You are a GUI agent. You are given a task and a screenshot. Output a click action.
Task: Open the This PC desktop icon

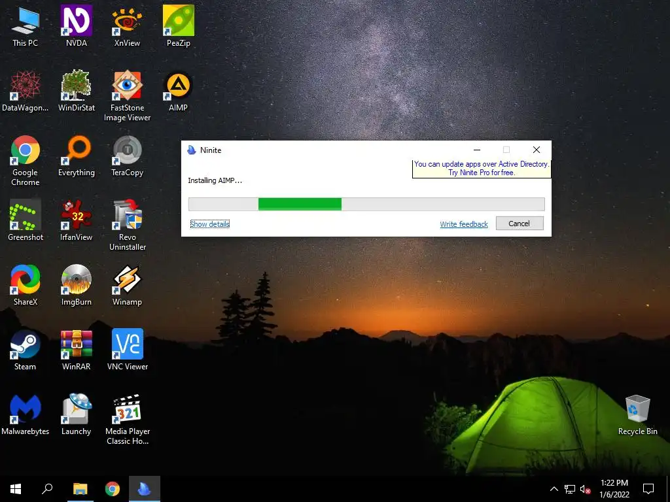(x=26, y=27)
